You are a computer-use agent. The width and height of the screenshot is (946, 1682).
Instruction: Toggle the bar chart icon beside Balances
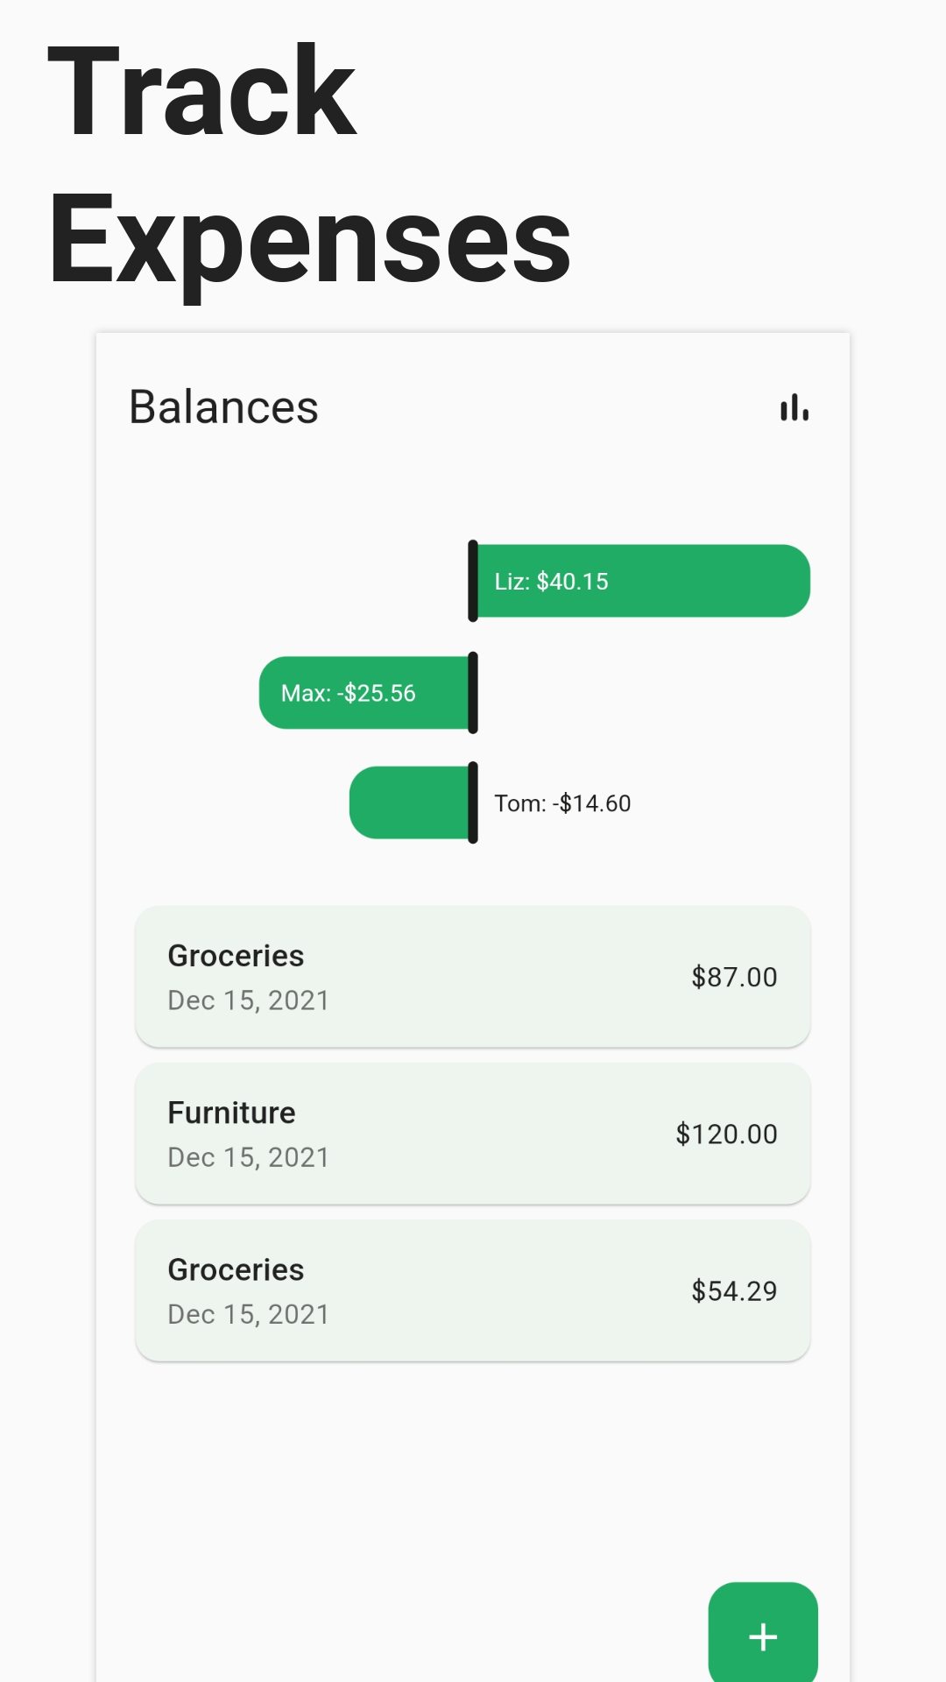click(794, 408)
